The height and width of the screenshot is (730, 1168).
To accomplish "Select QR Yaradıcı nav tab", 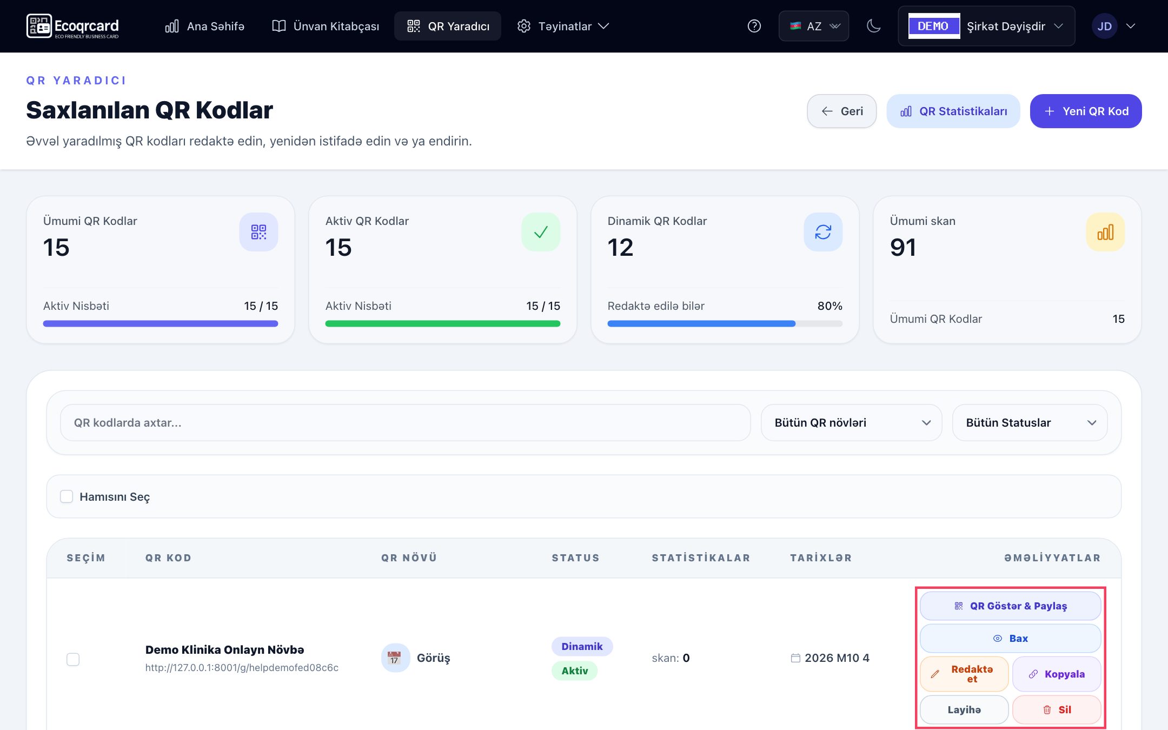I will [x=448, y=26].
